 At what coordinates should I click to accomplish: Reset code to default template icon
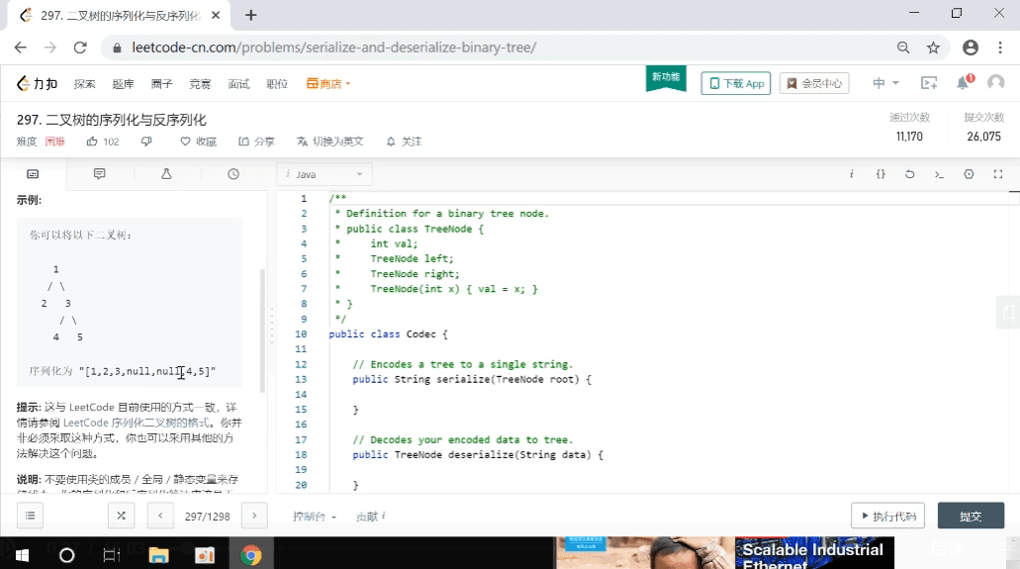pyautogui.click(x=909, y=174)
